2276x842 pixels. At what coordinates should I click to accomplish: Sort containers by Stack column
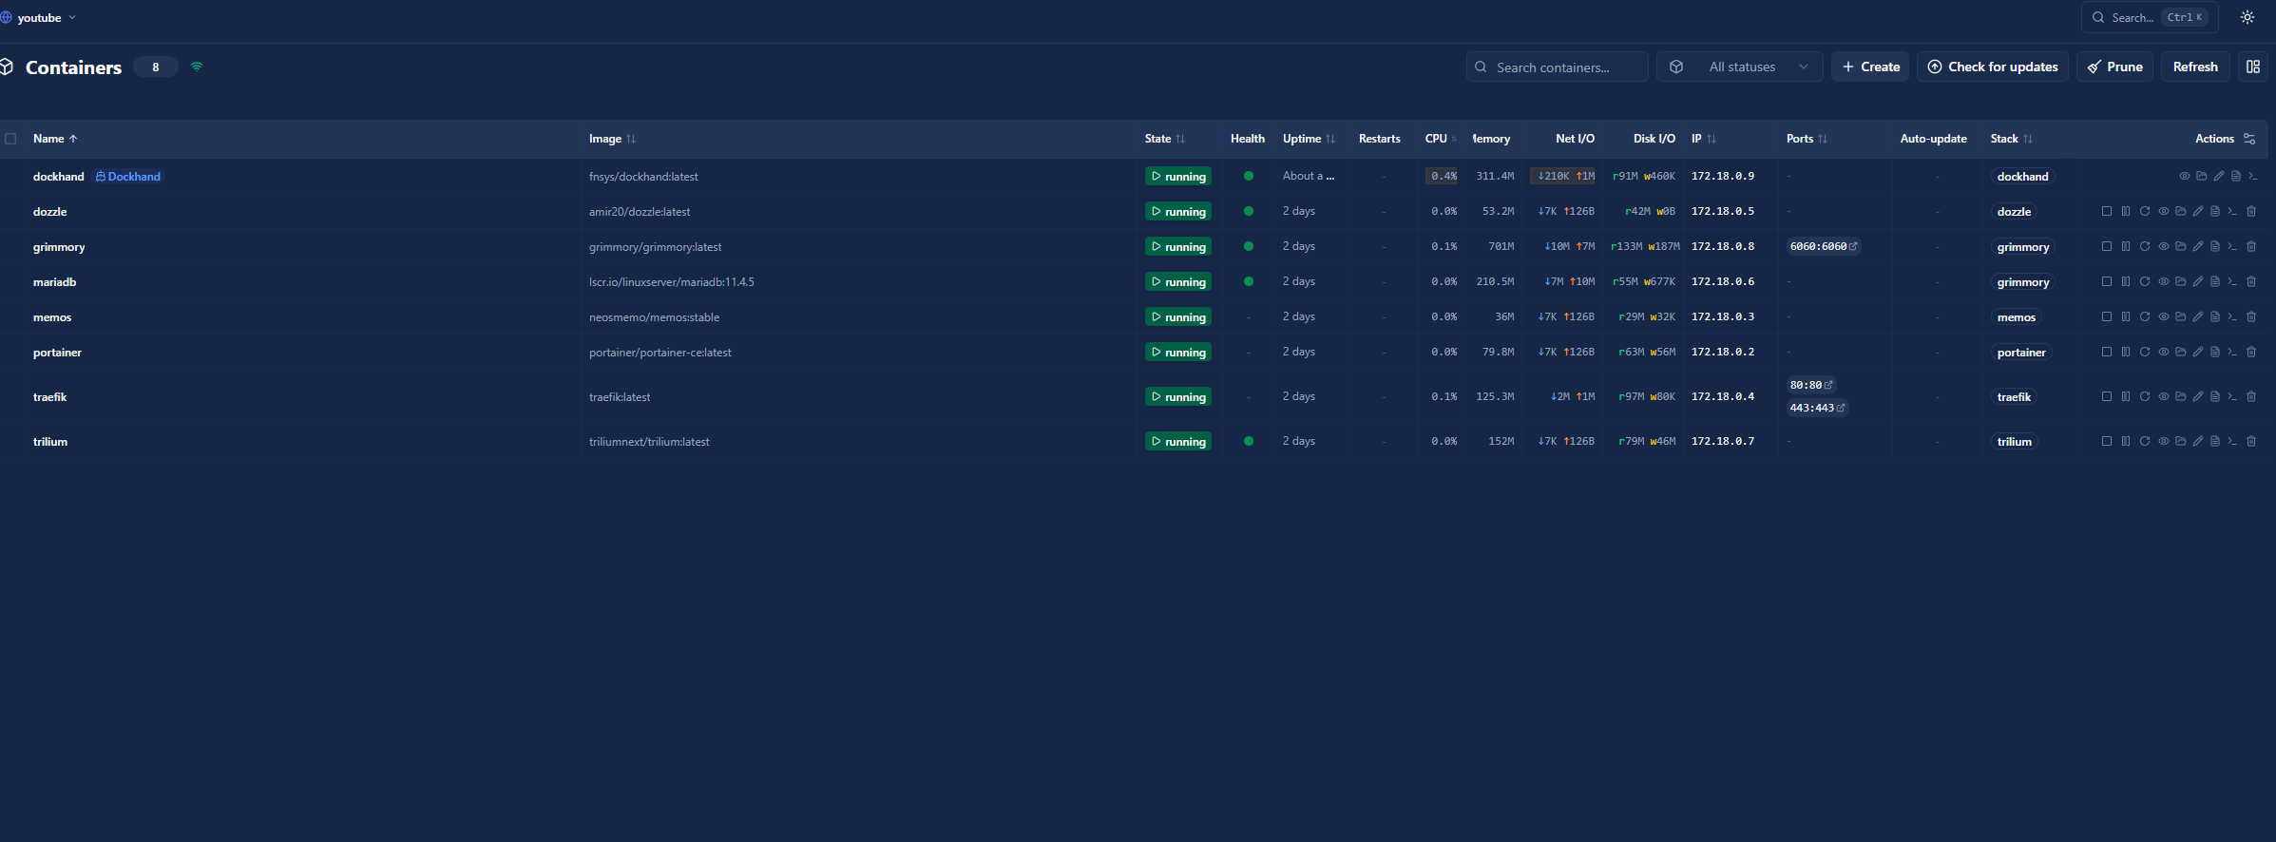coord(2011,139)
